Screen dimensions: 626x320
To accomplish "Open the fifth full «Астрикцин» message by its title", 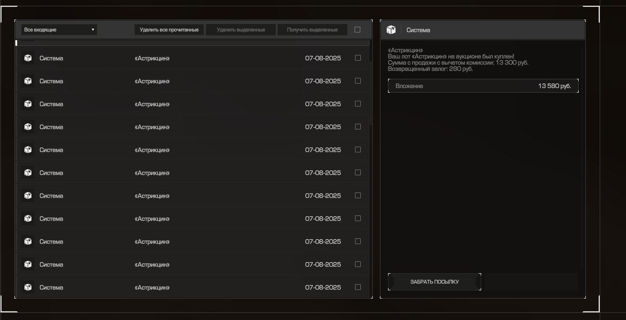I will click(x=152, y=150).
